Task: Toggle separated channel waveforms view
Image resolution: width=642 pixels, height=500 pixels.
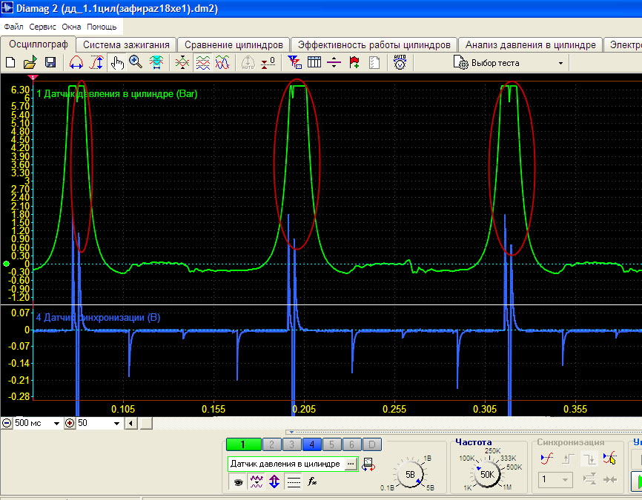Action: (x=202, y=63)
